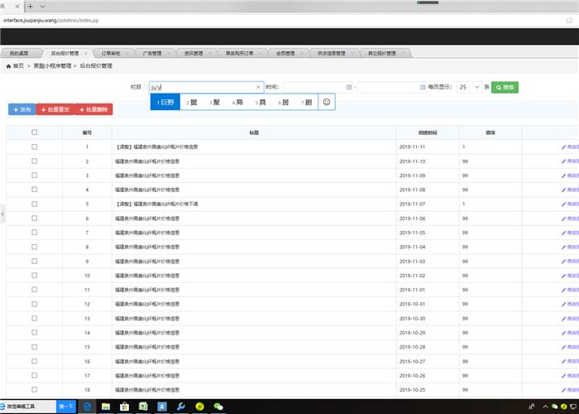Click the edit pencil icon for row 1
Screen dimensions: 579x414
[564, 147]
